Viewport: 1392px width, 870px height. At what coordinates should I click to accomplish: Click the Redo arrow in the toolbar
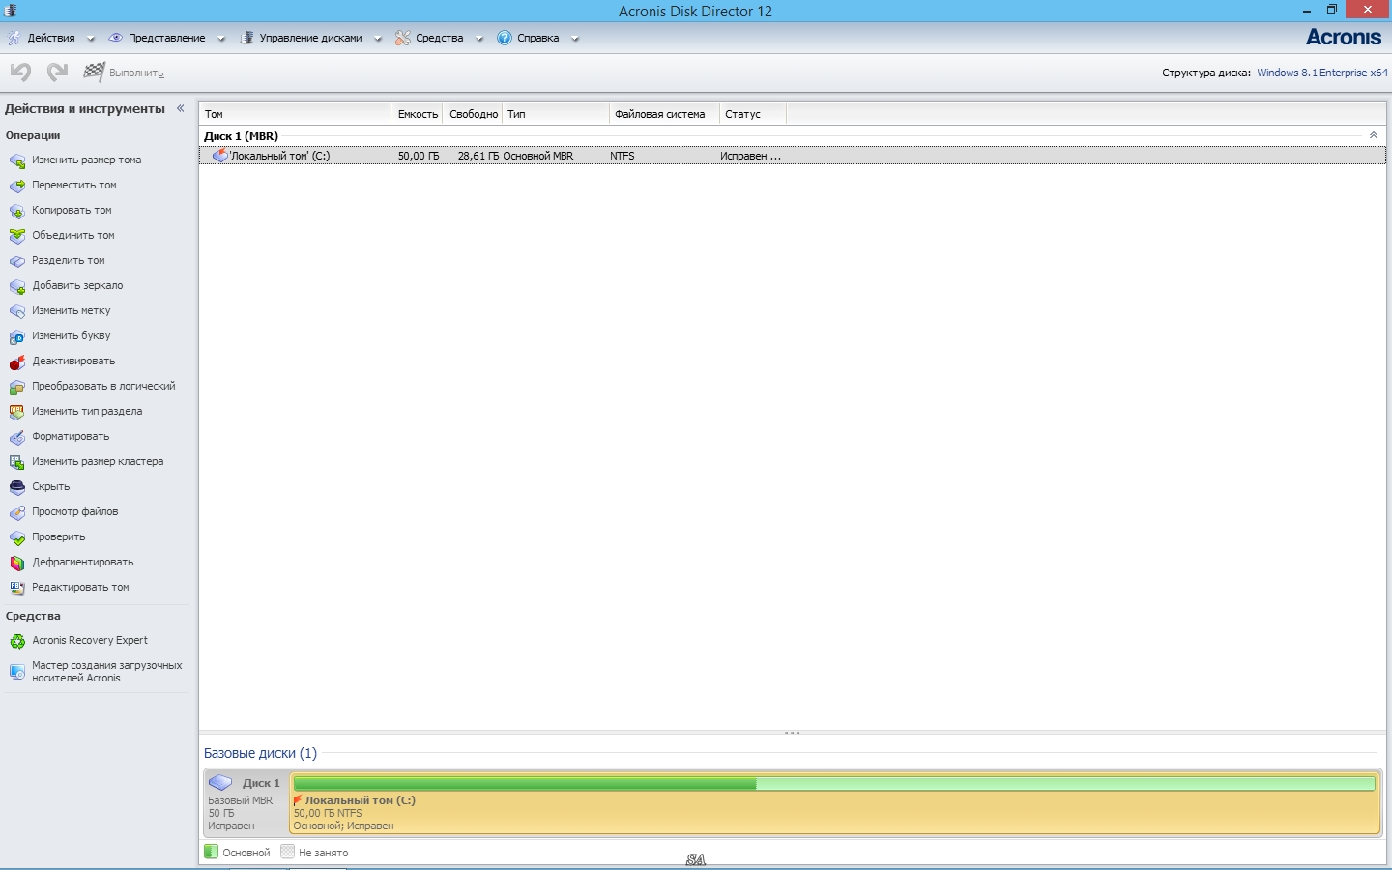(x=57, y=72)
